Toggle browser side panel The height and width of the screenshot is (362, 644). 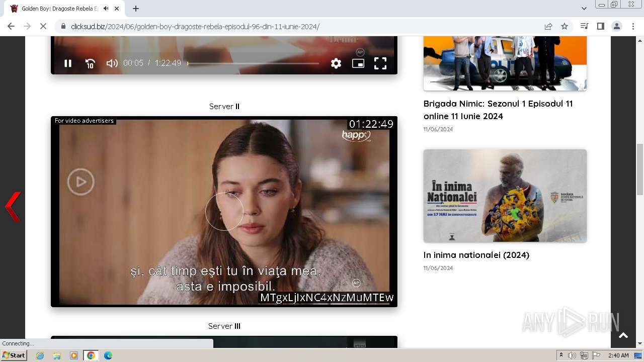(x=600, y=26)
